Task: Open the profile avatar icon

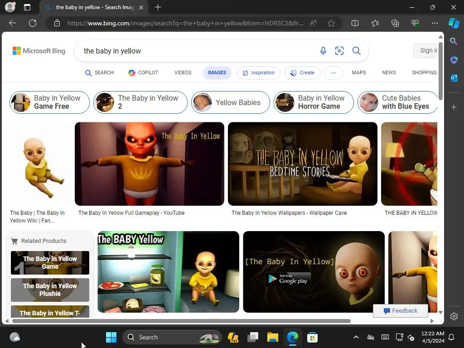Action: [10, 7]
